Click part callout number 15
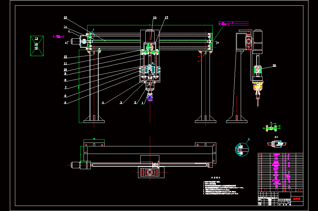Screen dimensions: 318x211 click(x=65, y=18)
